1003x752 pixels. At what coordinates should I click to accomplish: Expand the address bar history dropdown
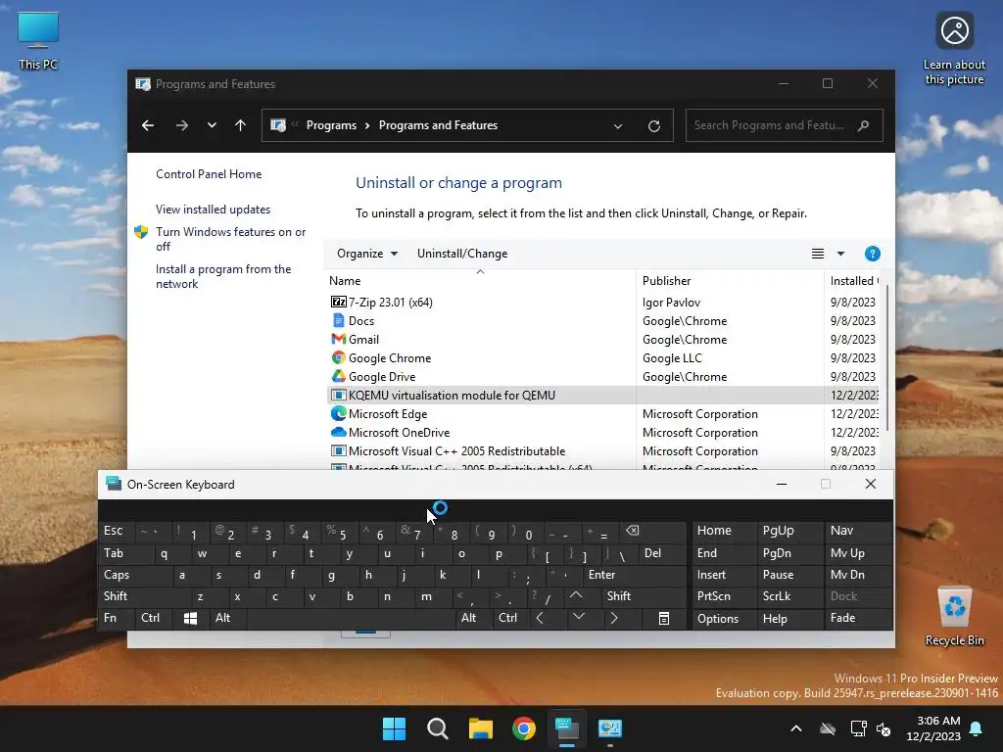tap(618, 126)
